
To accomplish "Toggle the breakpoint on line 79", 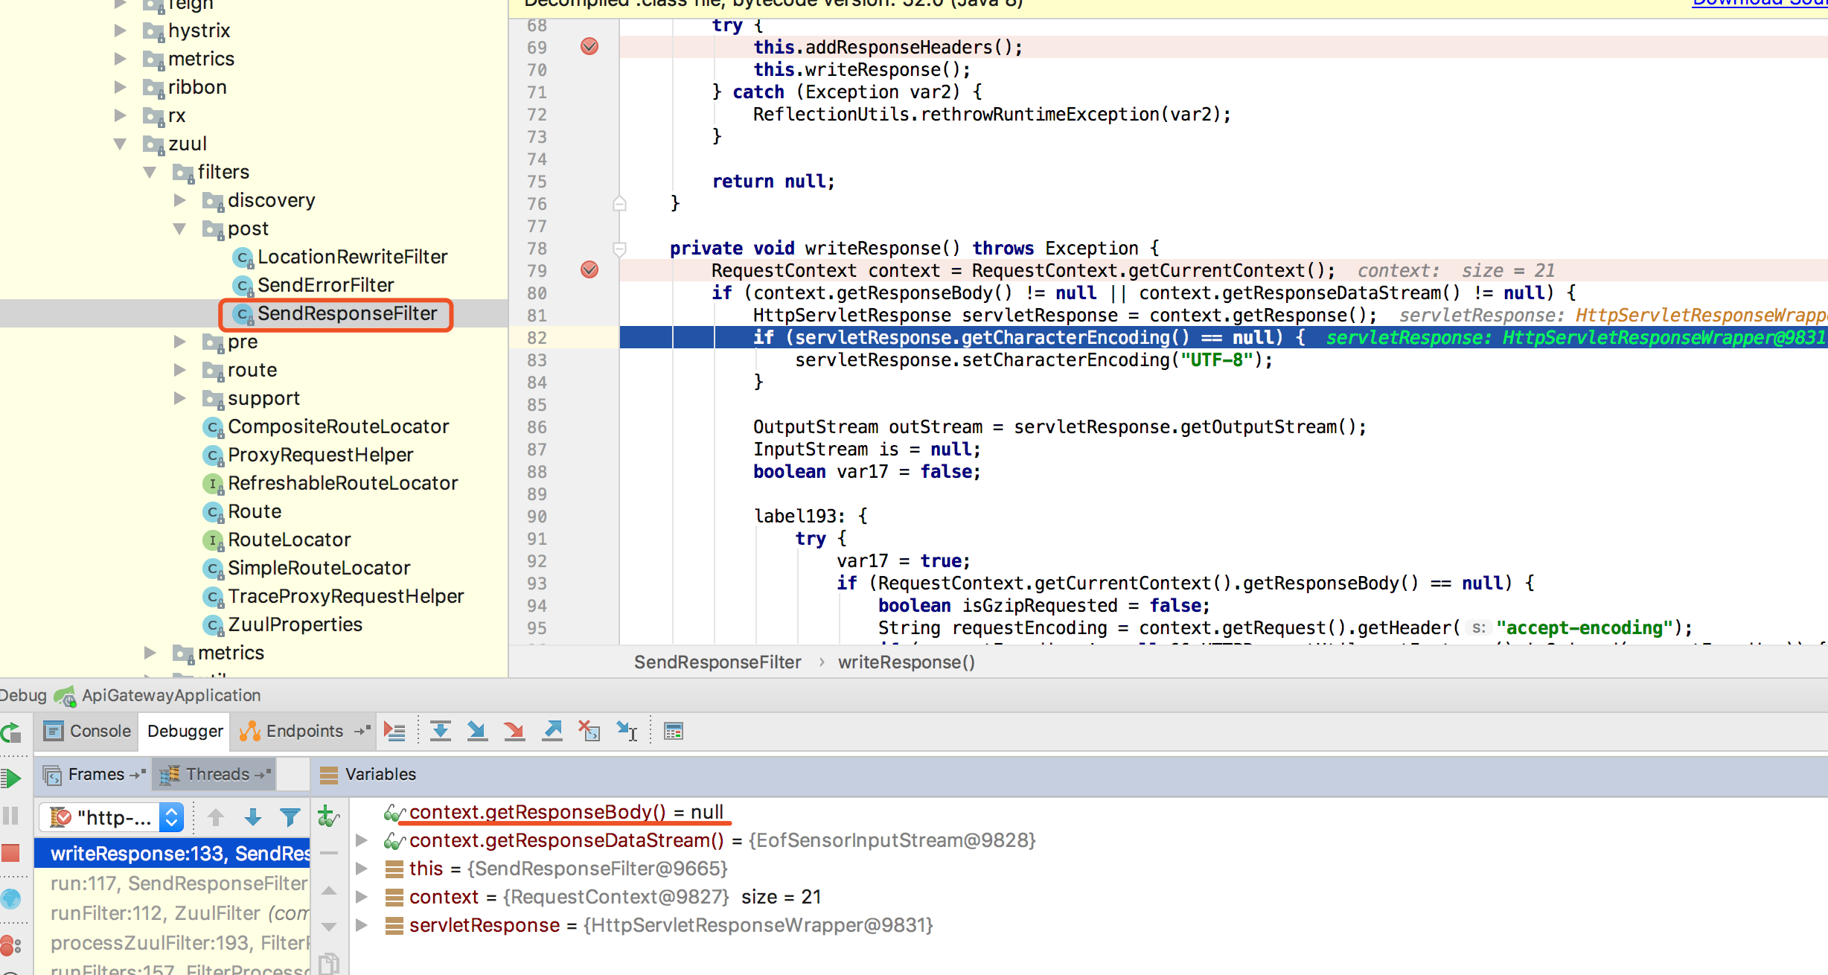I will (x=589, y=269).
